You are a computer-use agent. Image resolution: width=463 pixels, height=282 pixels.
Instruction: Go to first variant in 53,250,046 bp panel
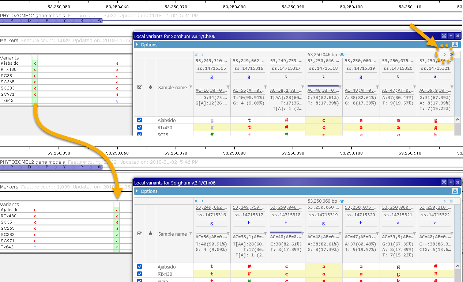[x=196, y=54]
